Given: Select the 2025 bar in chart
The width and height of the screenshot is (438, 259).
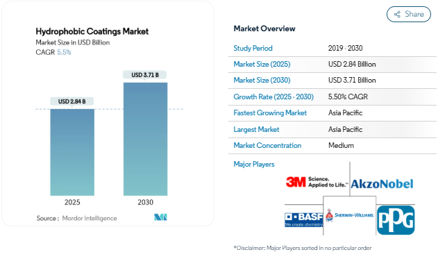Looking at the screenshot, I should [72, 152].
